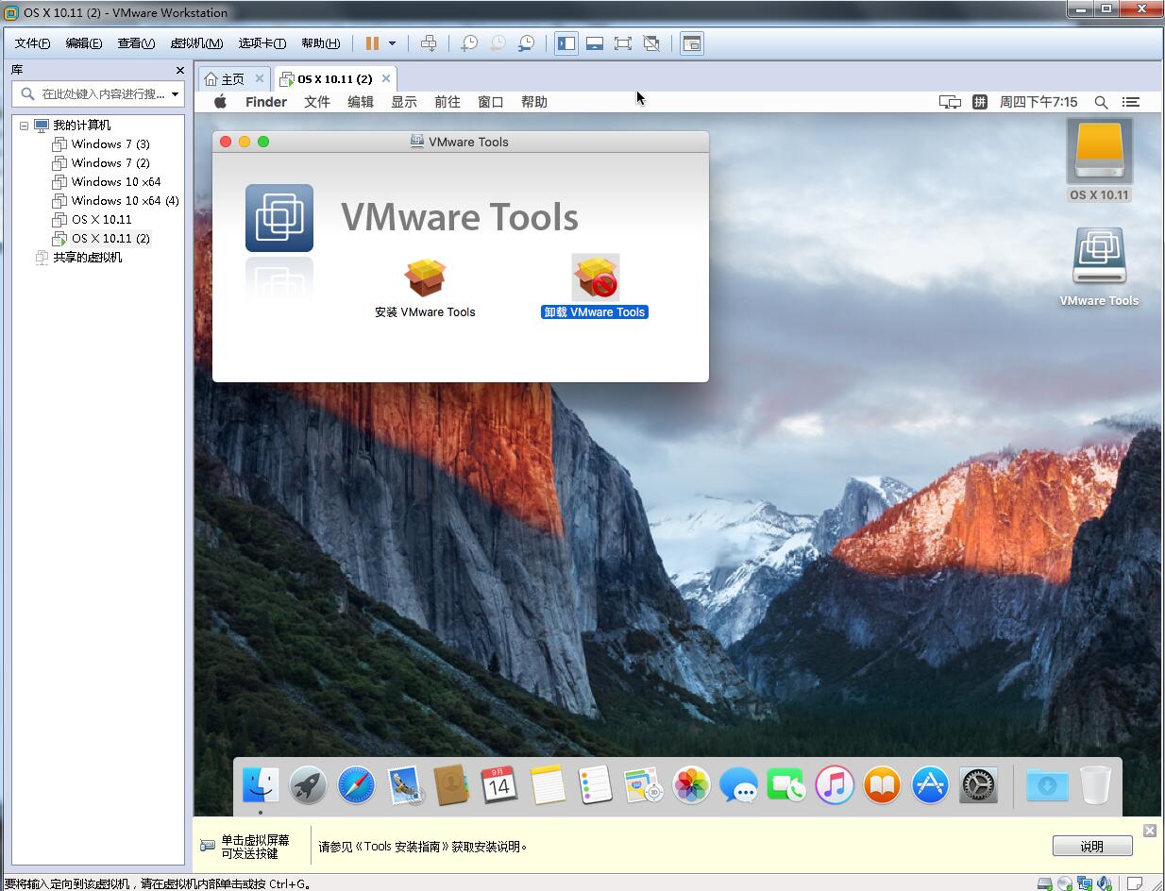Screen dimensions: 1165x891
Task: Send Ctrl+Alt+Del to the virtual machine
Action: (x=429, y=43)
